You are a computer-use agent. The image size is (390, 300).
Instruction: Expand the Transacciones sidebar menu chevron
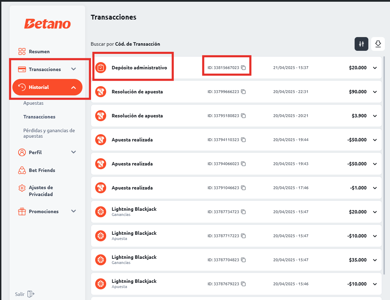click(73, 69)
